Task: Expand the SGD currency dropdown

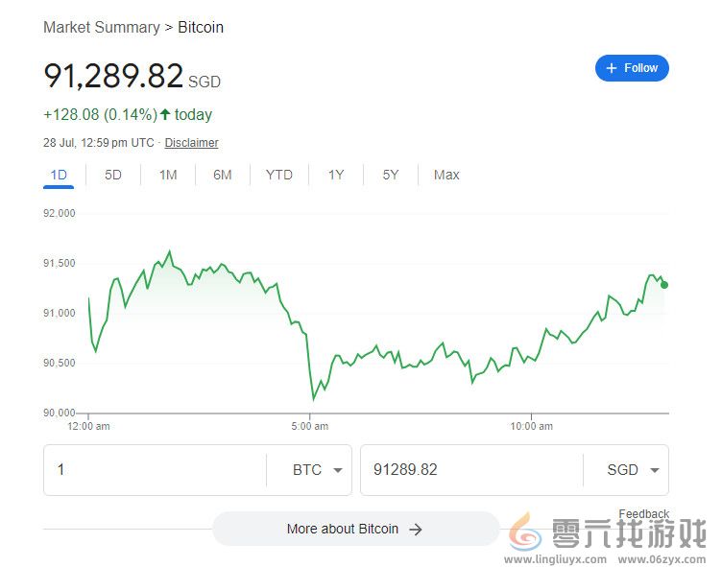Action: pyautogui.click(x=654, y=470)
